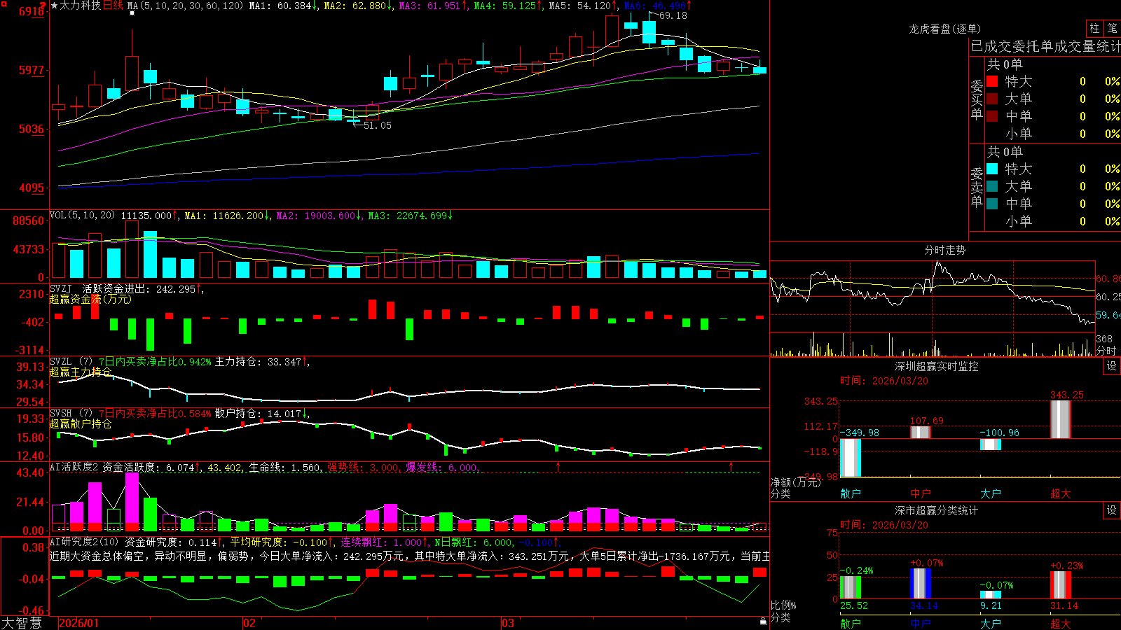Screen dimensions: 1121x630
Task: Click teal 中单 swatch in 委卖单
Action: (992, 204)
